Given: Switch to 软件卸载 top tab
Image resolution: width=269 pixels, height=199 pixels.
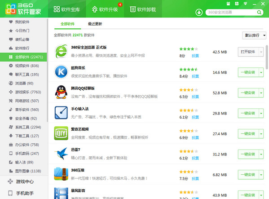Looking at the screenshot, I should click(x=143, y=9).
